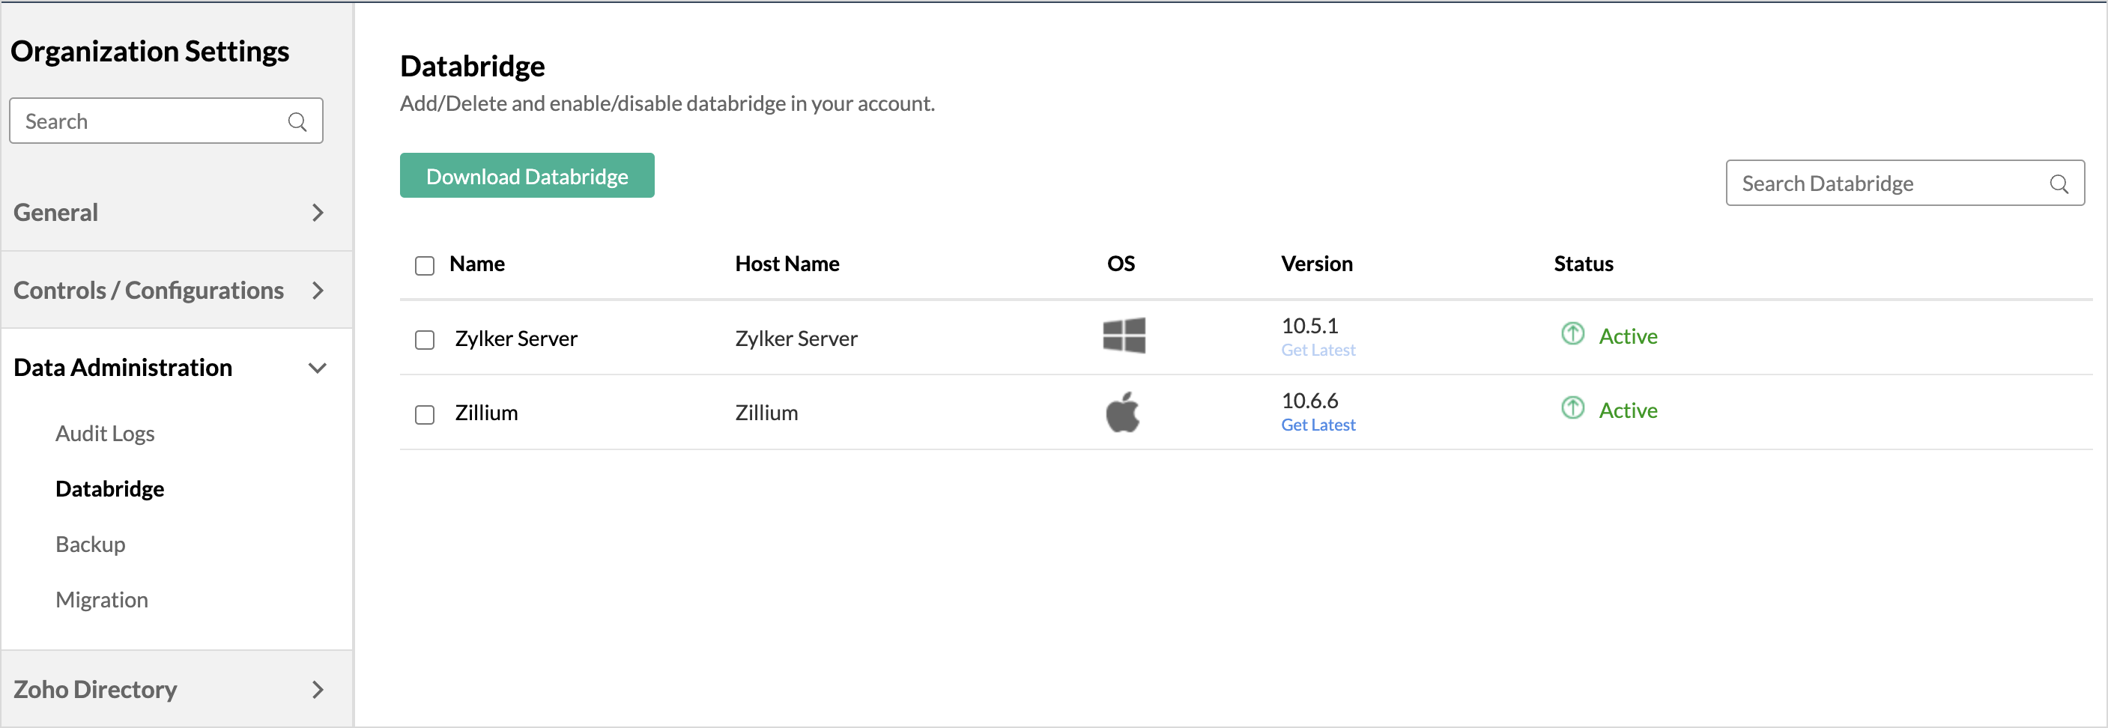This screenshot has width=2108, height=728.
Task: Click the Zillium host name cell
Action: click(x=766, y=413)
